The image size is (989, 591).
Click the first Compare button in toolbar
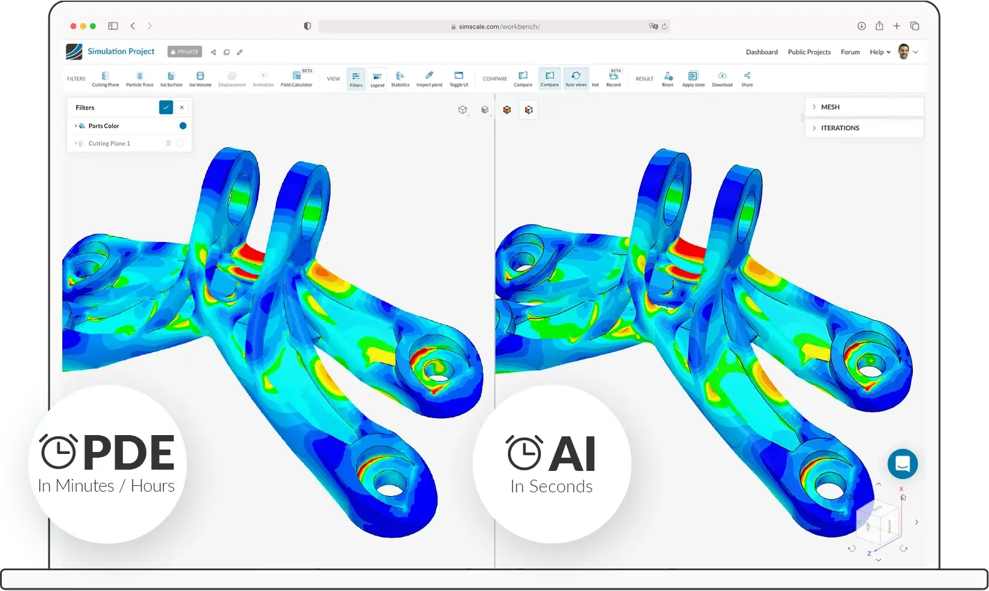point(523,79)
